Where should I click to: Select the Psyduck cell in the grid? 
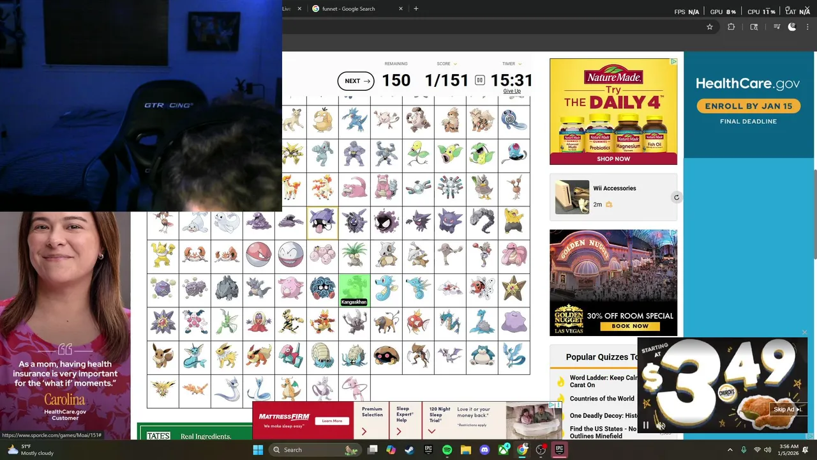(x=322, y=121)
